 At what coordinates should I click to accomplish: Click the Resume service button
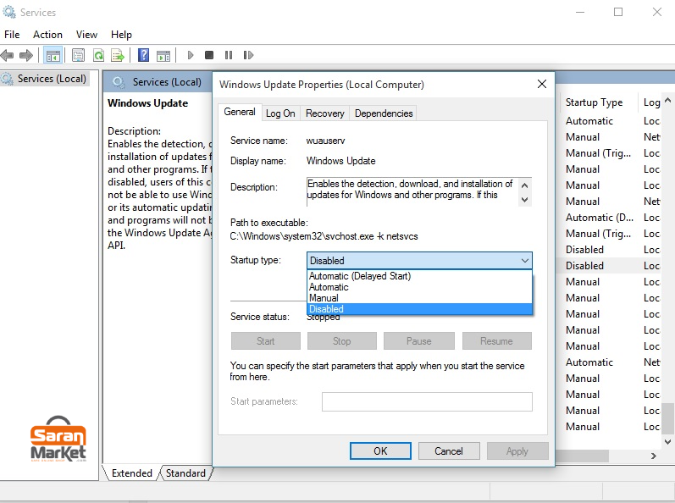(x=497, y=340)
